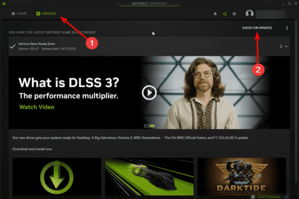Click the 'You have the latest GeForce' status text

(x=52, y=32)
